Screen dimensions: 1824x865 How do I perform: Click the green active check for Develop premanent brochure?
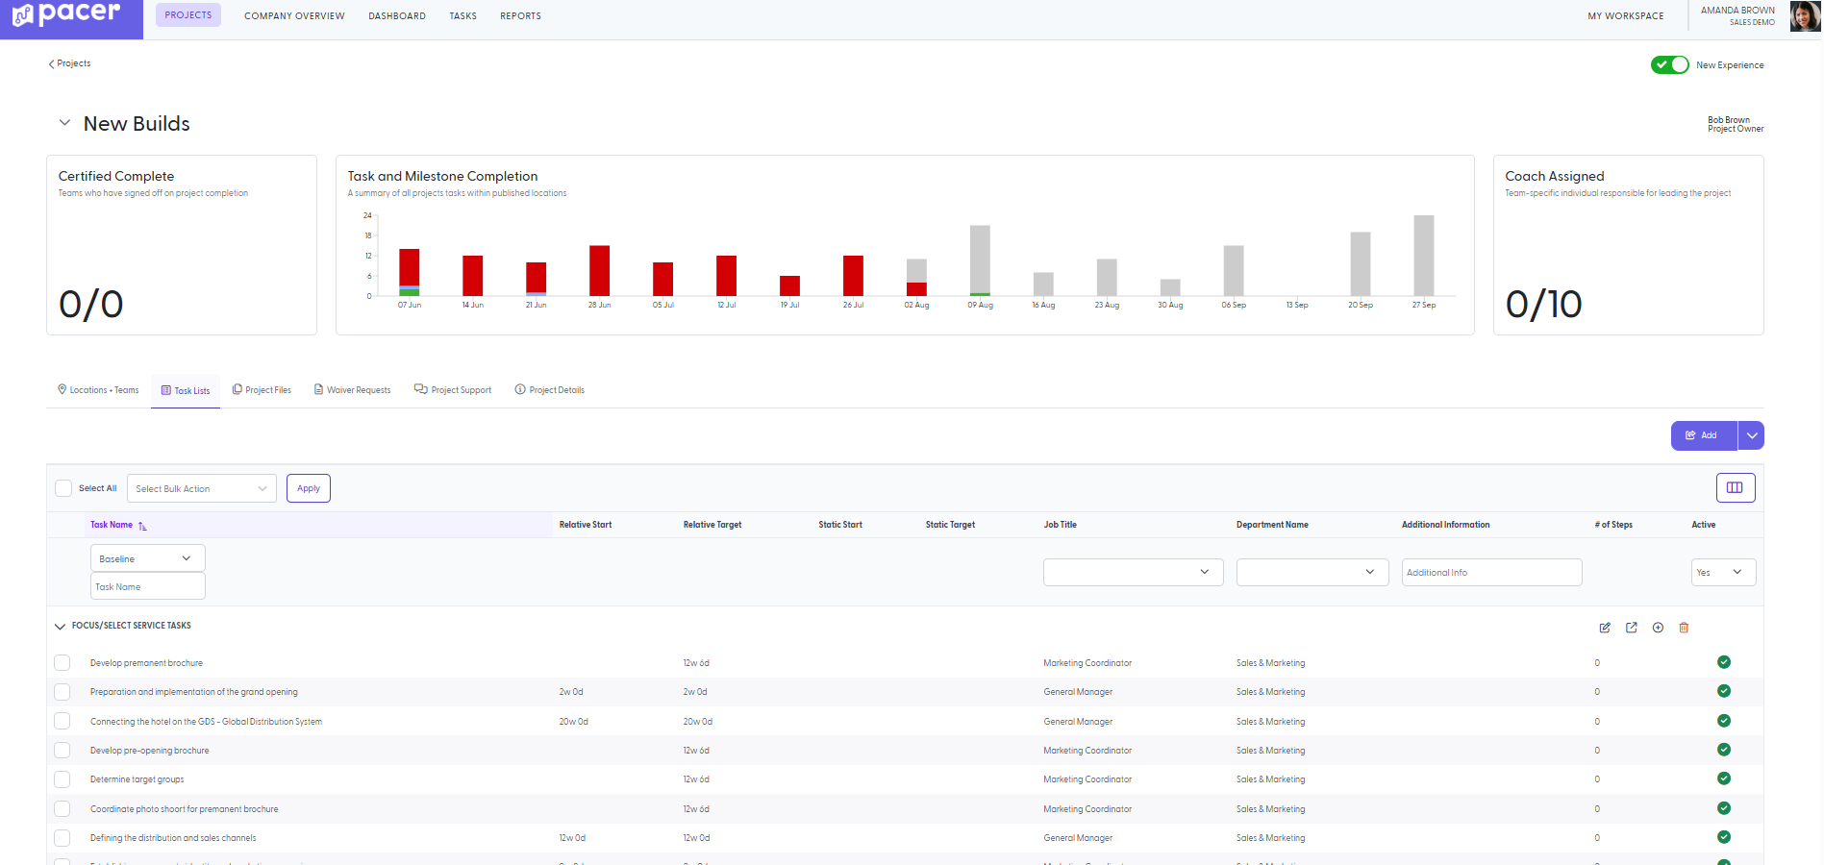click(x=1724, y=662)
